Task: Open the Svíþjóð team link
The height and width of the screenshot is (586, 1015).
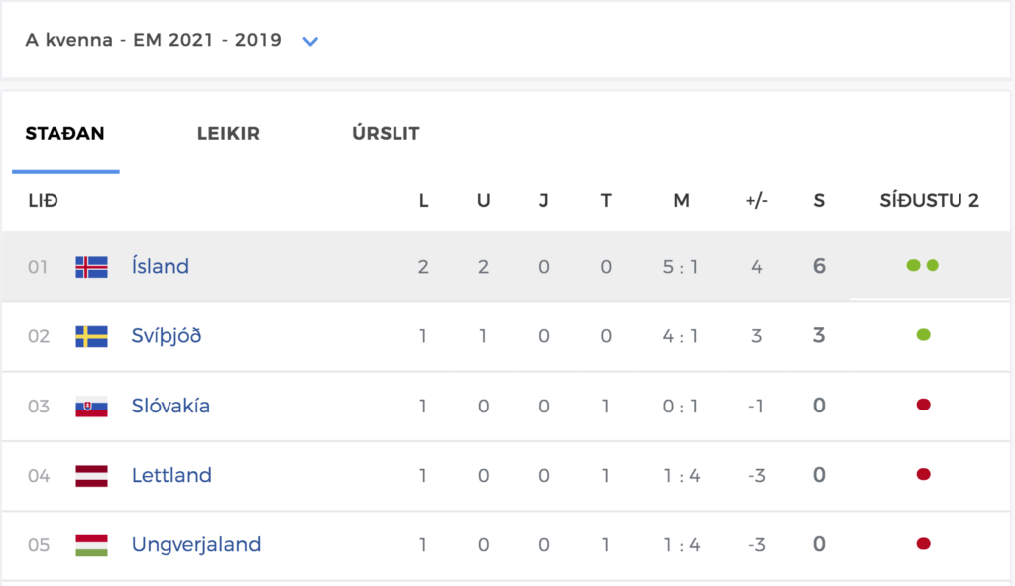Action: click(x=167, y=336)
